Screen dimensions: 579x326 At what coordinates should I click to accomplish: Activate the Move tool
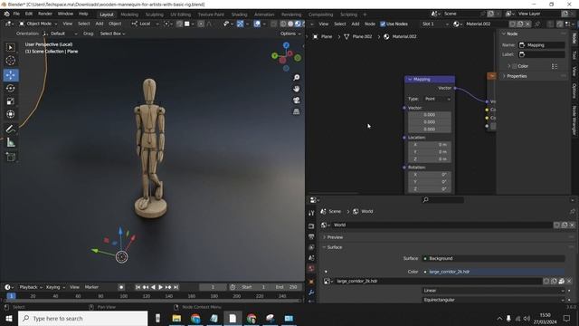click(10, 75)
